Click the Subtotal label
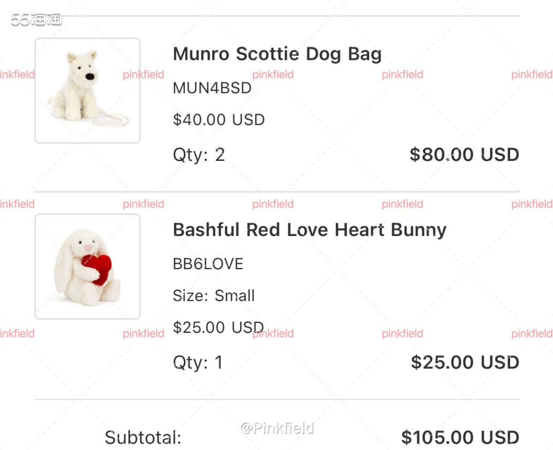553x450 pixels. [143, 437]
